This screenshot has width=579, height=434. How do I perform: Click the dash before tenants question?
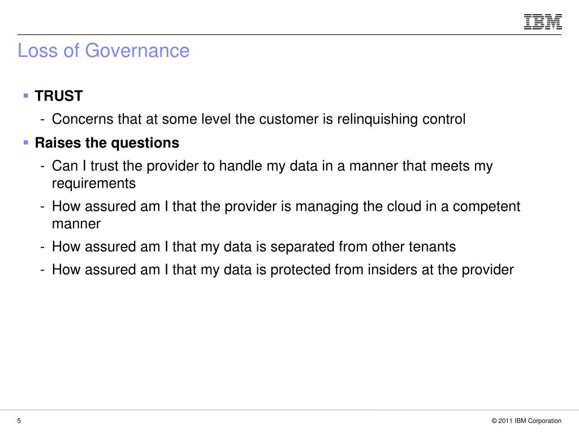click(43, 248)
